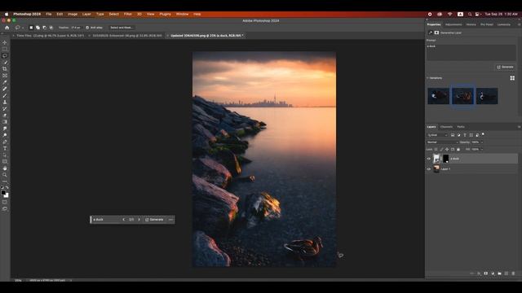The image size is (522, 293).
Task: Toggle filter for pixel layers
Action: tap(453, 135)
